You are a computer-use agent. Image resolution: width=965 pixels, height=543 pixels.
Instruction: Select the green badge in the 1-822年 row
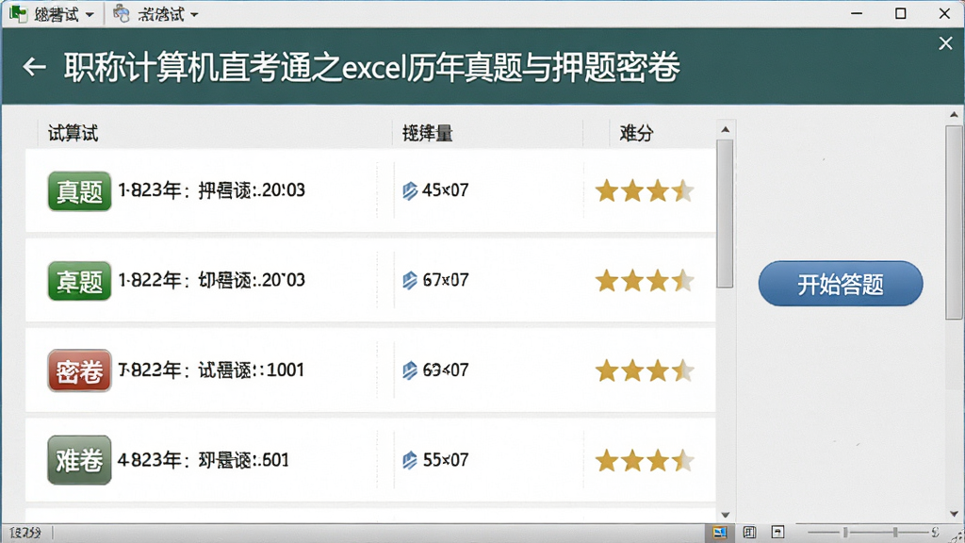click(79, 281)
